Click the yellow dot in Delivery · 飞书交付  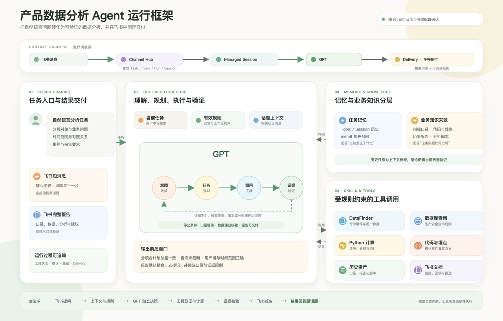click(397, 59)
